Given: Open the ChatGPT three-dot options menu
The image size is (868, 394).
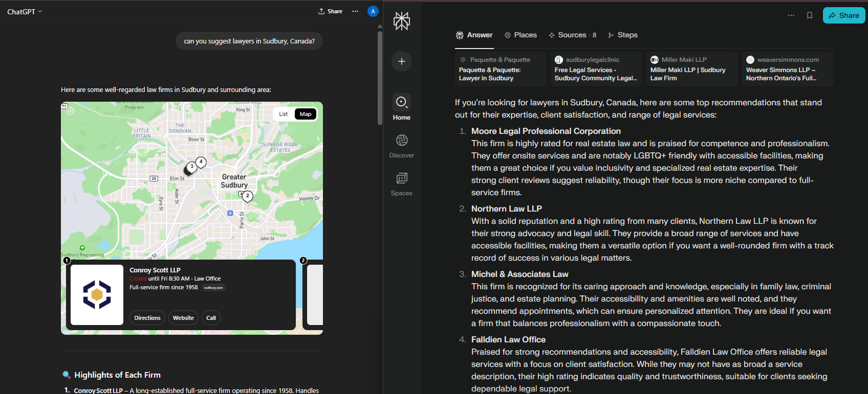Looking at the screenshot, I should point(355,11).
